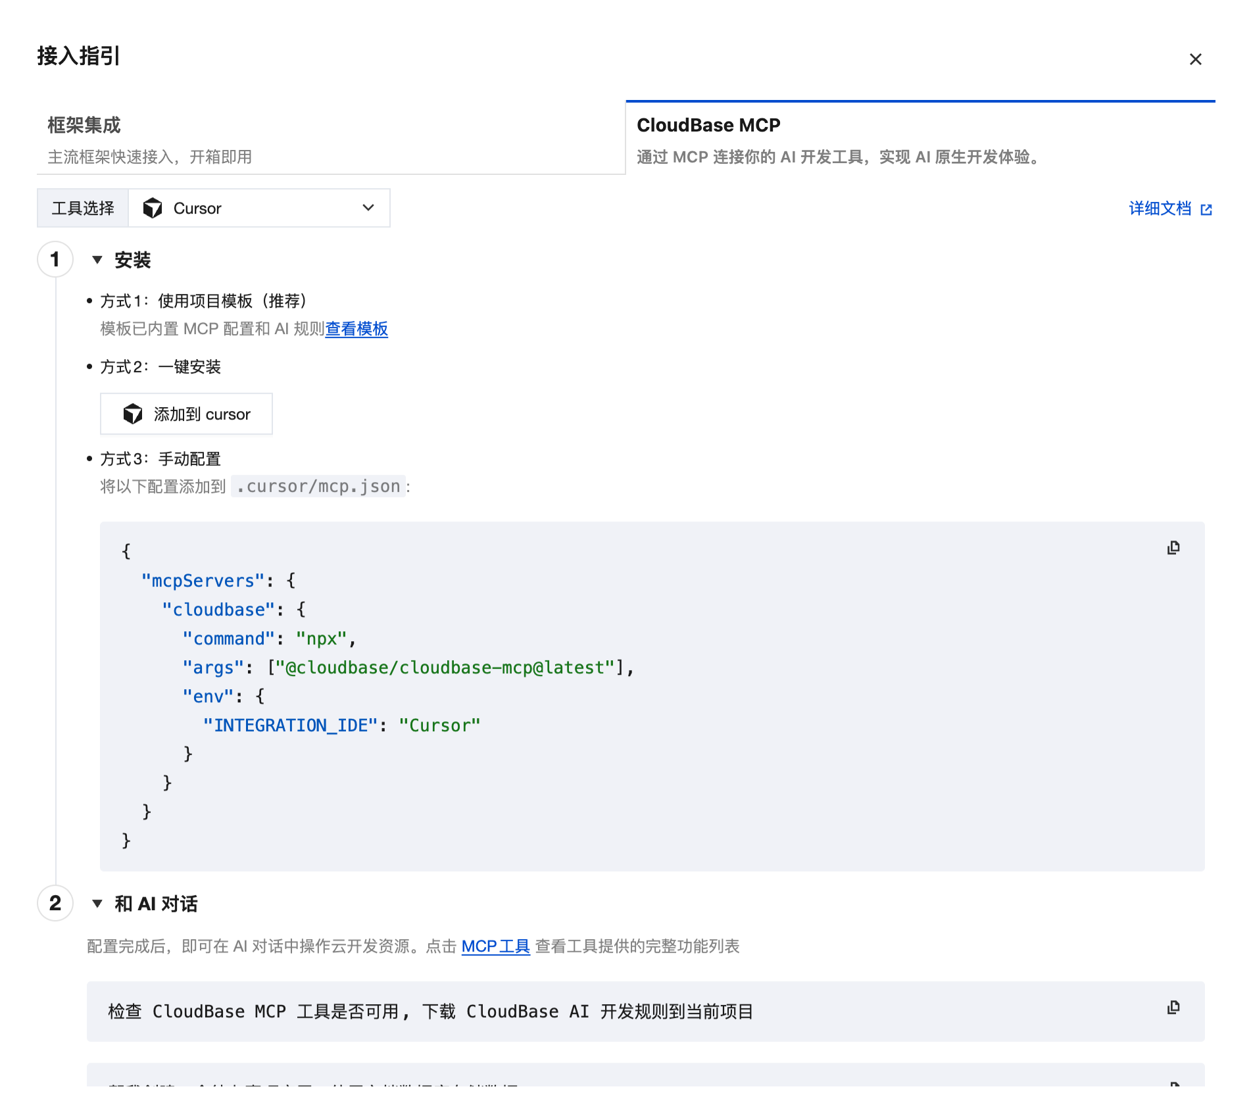
Task: Collapse the 和 AI 对话 section
Action: (x=97, y=904)
